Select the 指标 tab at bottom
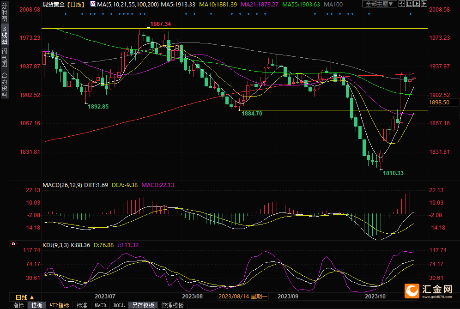Viewport: 460px width, 309px height. pos(18,305)
